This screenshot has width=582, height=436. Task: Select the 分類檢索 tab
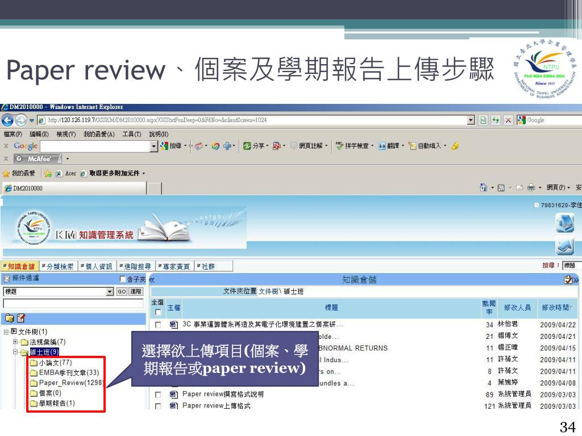click(58, 266)
